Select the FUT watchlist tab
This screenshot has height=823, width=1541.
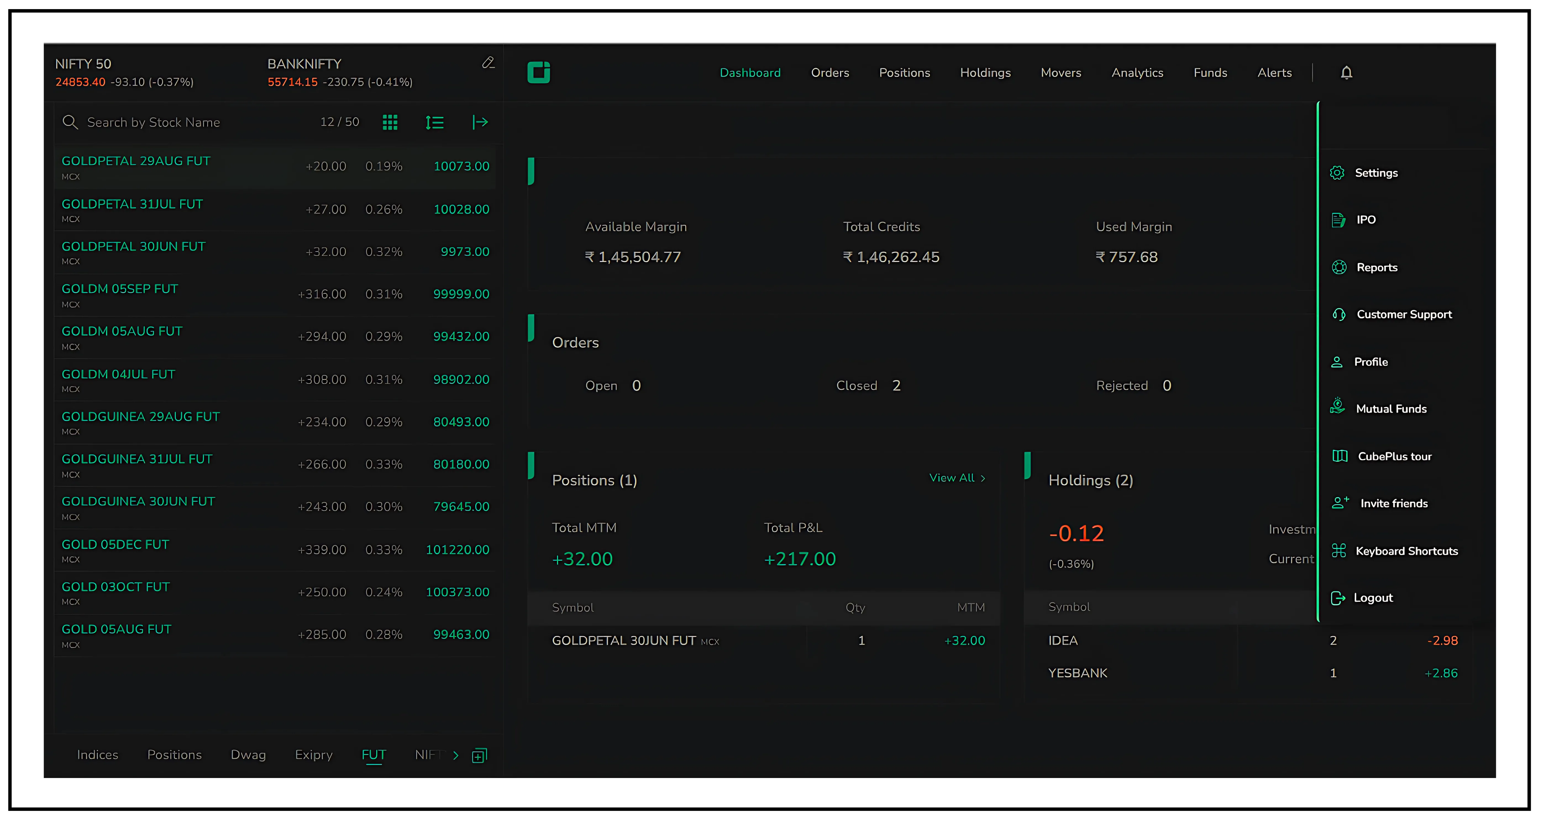pos(373,755)
